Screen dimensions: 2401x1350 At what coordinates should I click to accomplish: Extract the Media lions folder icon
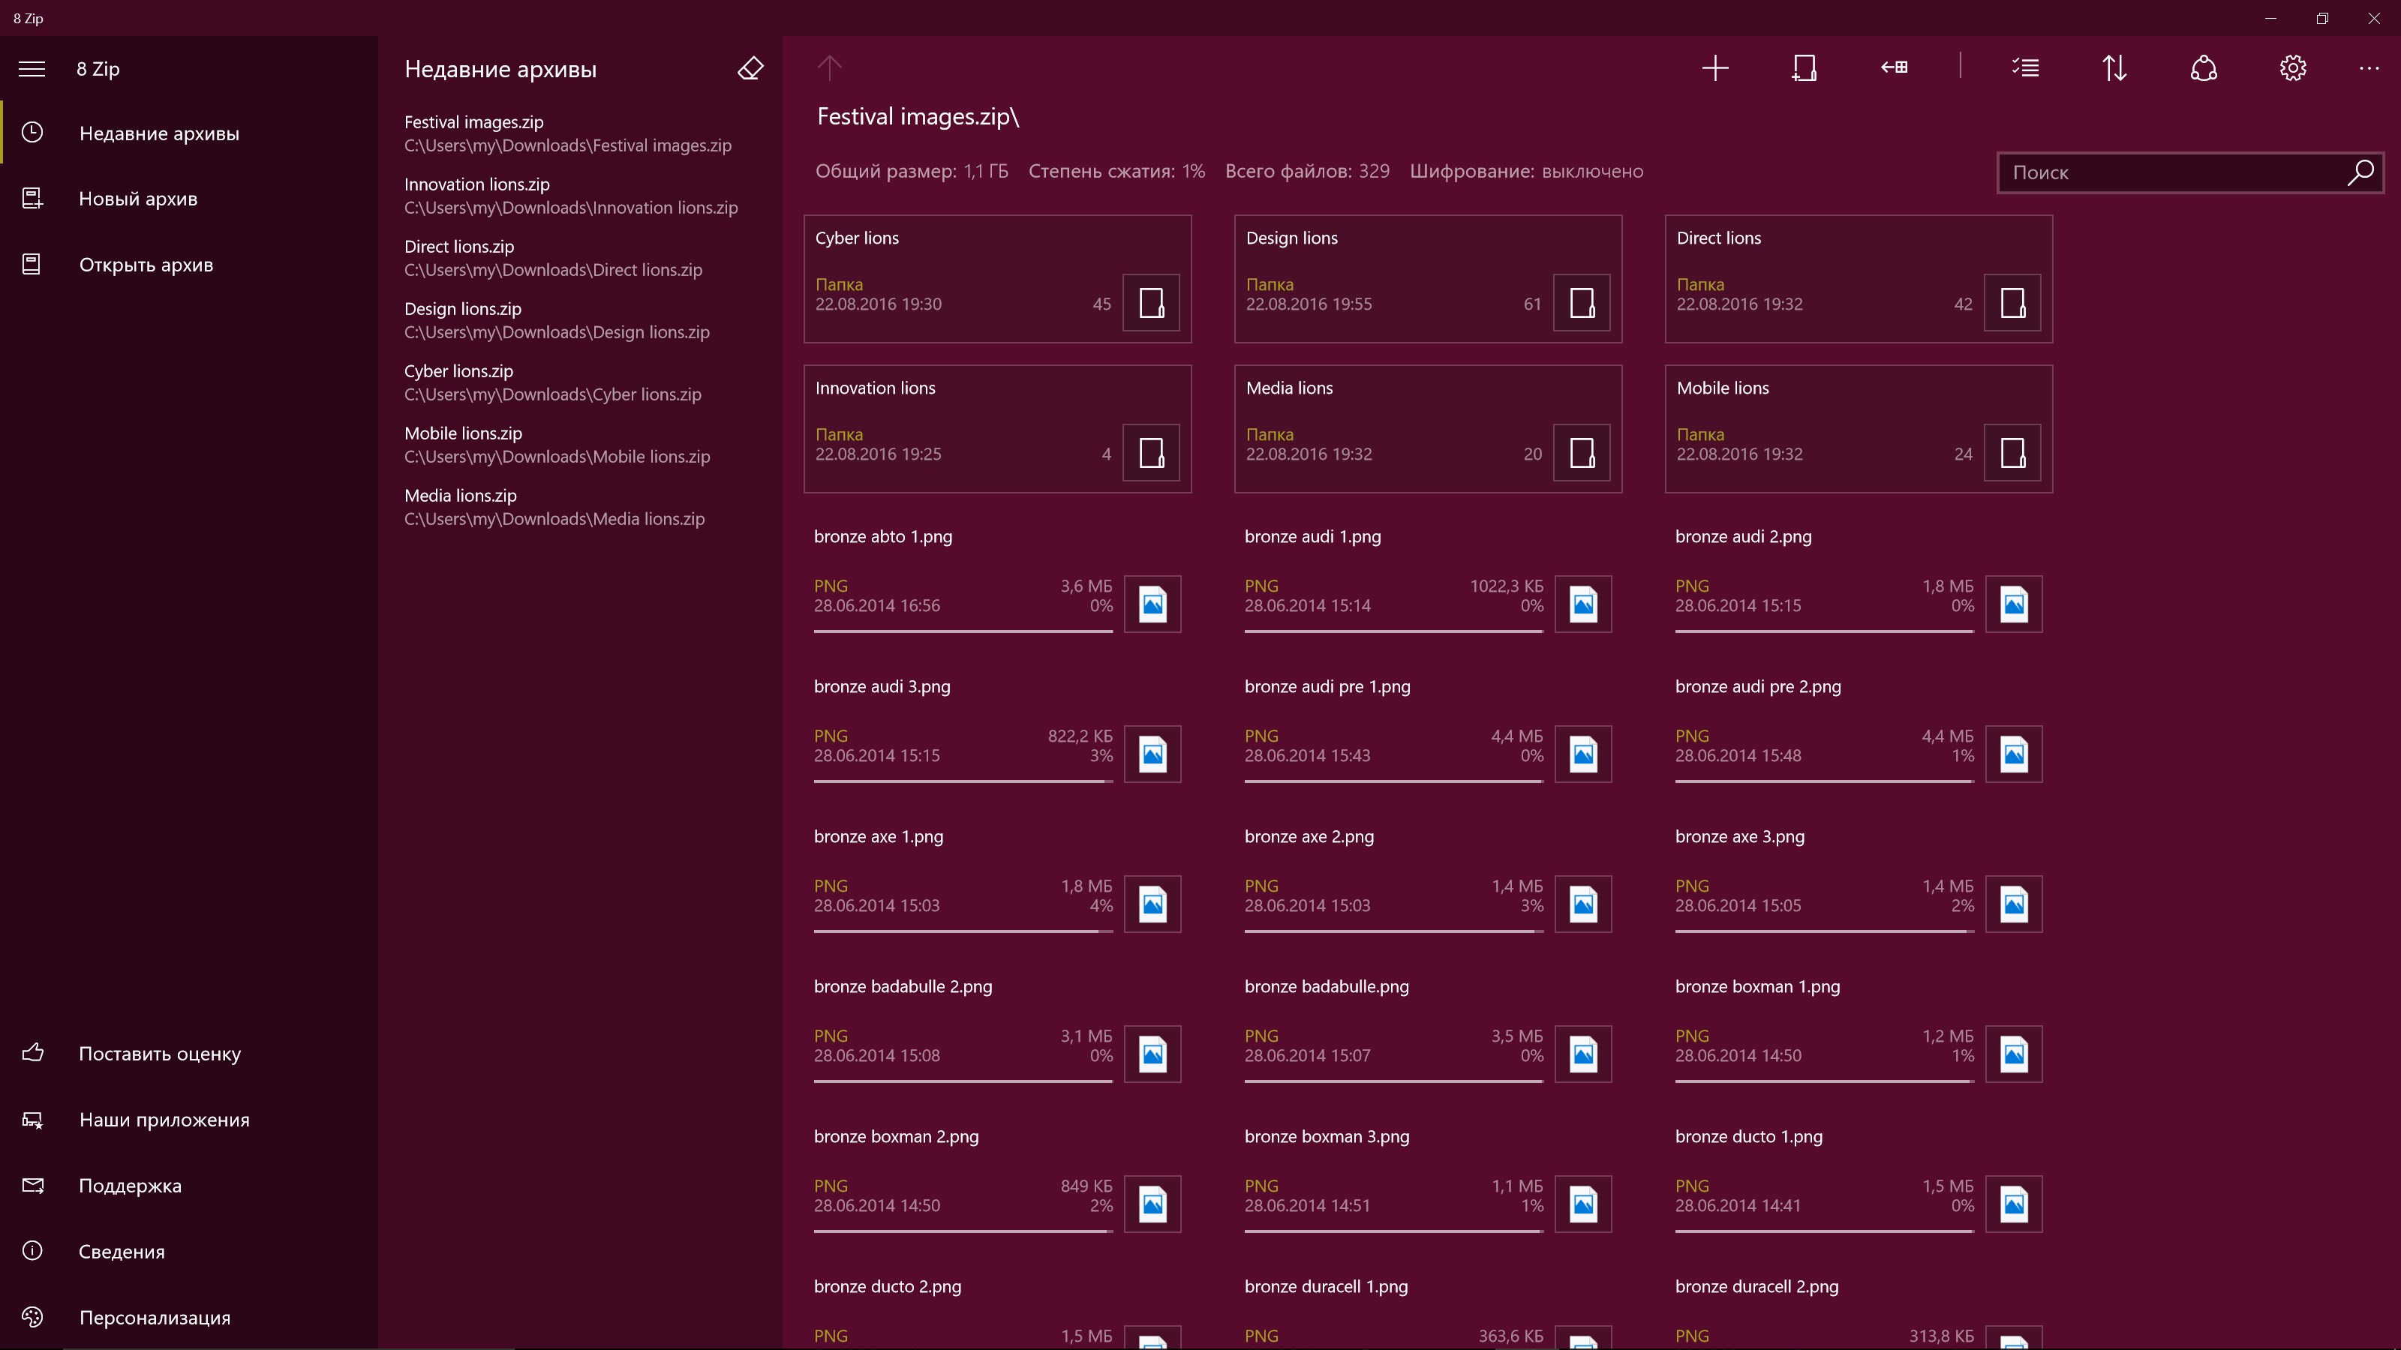click(x=1582, y=453)
